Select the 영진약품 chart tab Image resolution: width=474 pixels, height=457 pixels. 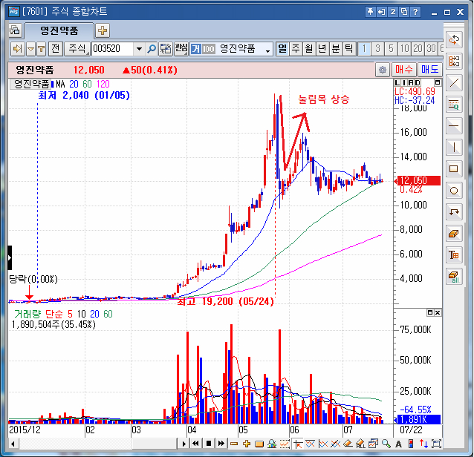[58, 30]
